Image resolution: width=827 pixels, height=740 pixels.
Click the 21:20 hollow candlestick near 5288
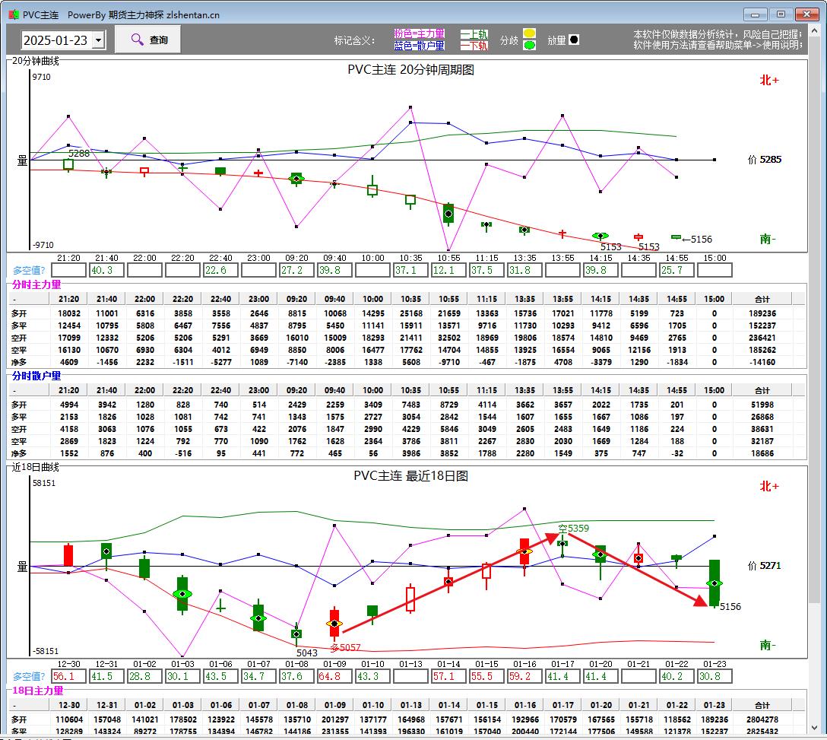68,164
